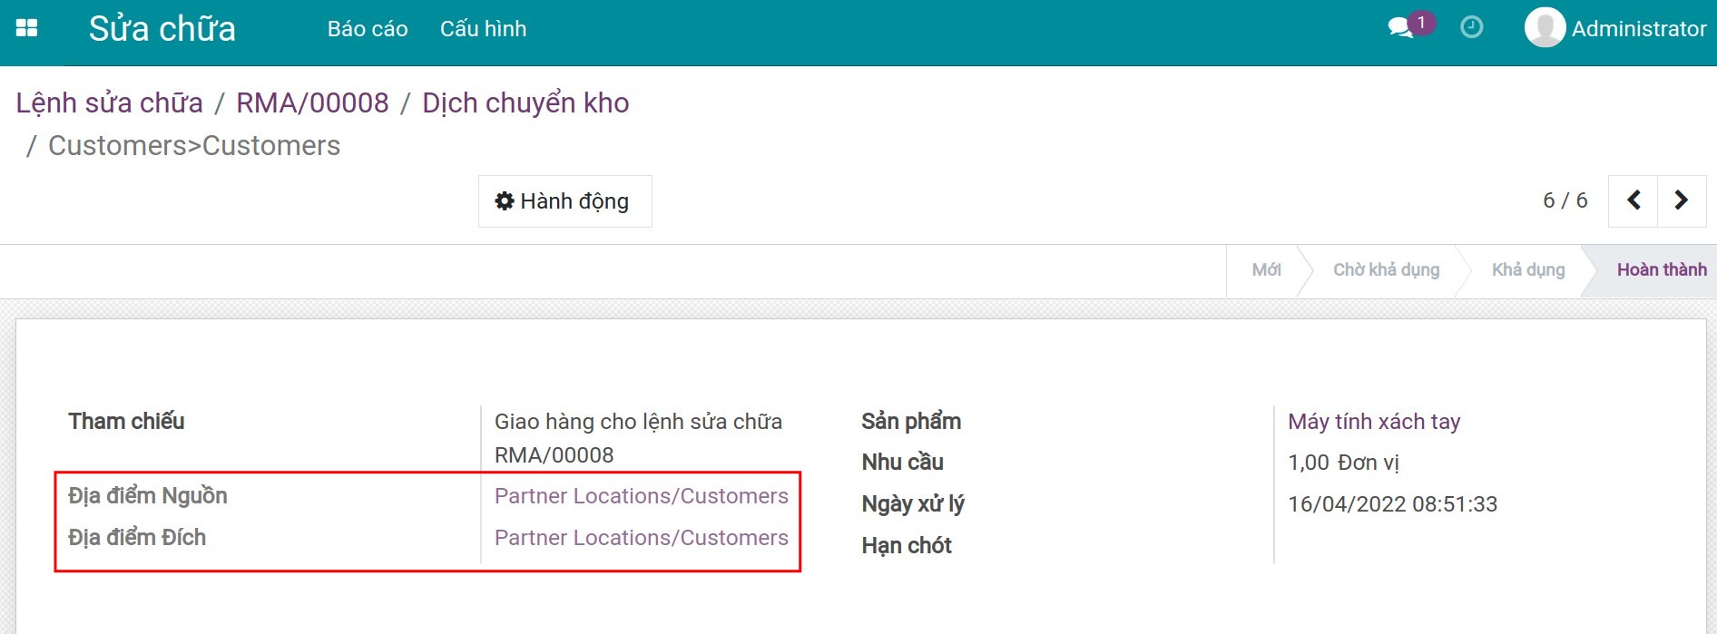
Task: Open the Administrator user menu
Action: [x=1616, y=28]
